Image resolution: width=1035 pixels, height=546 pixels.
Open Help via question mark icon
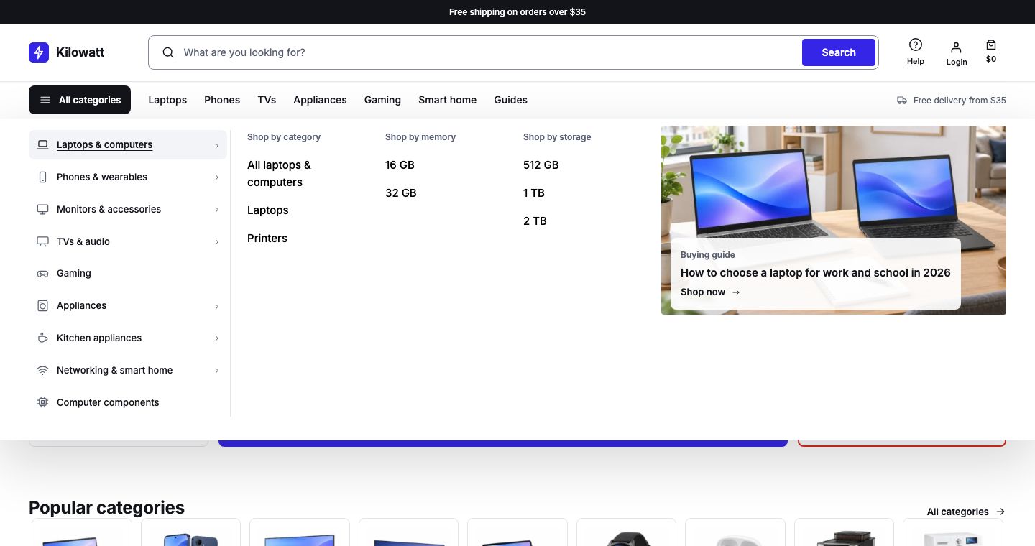(x=916, y=45)
